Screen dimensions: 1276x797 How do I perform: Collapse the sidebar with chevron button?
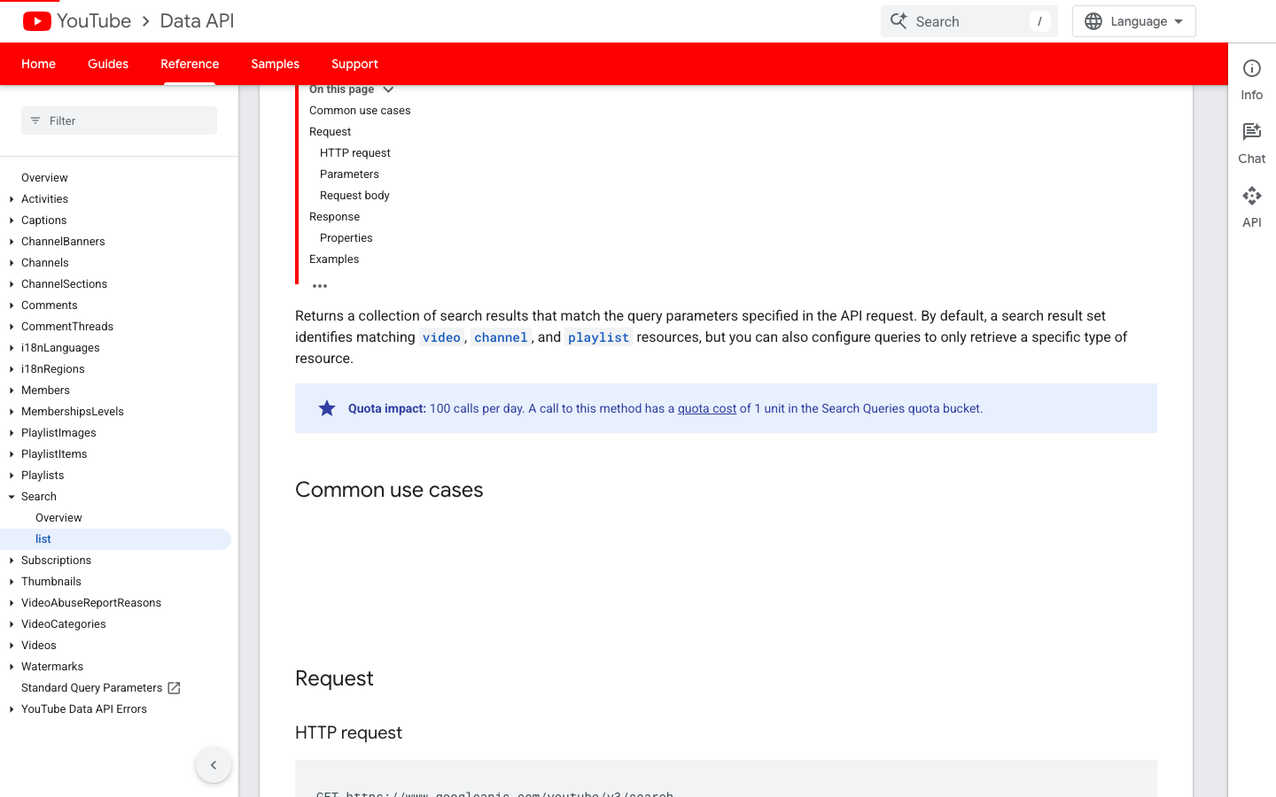tap(214, 765)
